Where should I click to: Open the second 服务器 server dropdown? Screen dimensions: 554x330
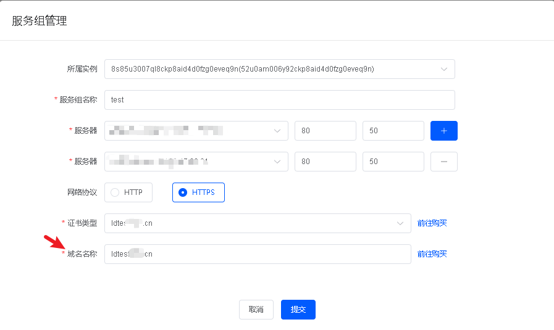196,162
